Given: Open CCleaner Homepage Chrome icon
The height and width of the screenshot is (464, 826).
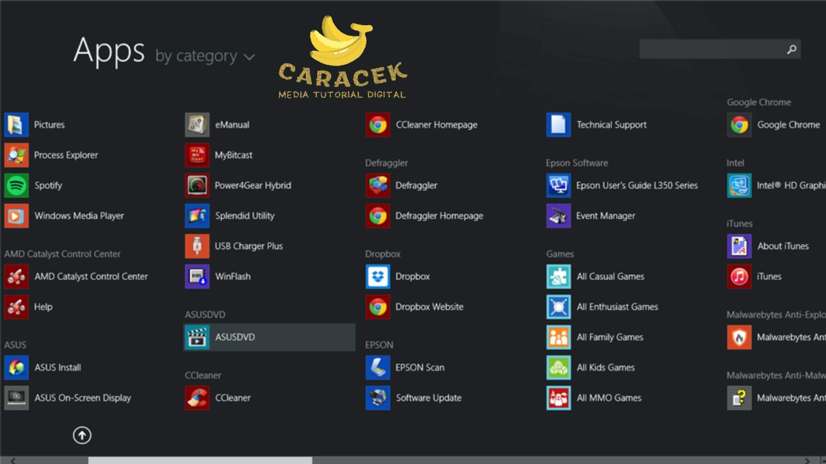Looking at the screenshot, I should click(x=378, y=125).
